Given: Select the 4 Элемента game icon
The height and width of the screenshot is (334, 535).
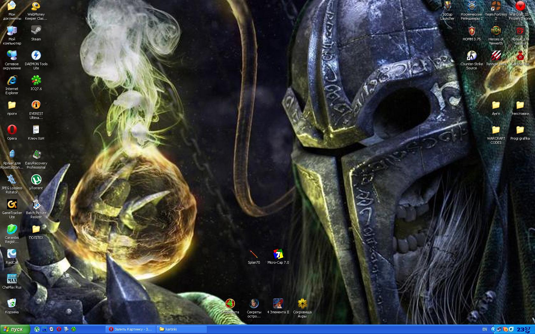Looking at the screenshot, I should coord(230,306).
